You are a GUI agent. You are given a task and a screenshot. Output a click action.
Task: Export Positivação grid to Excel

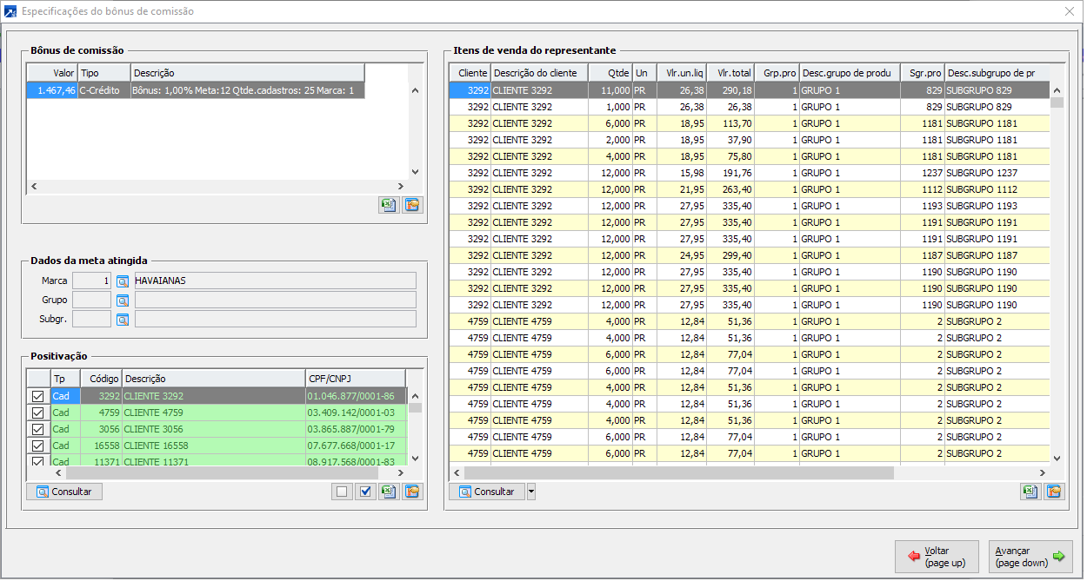(389, 492)
